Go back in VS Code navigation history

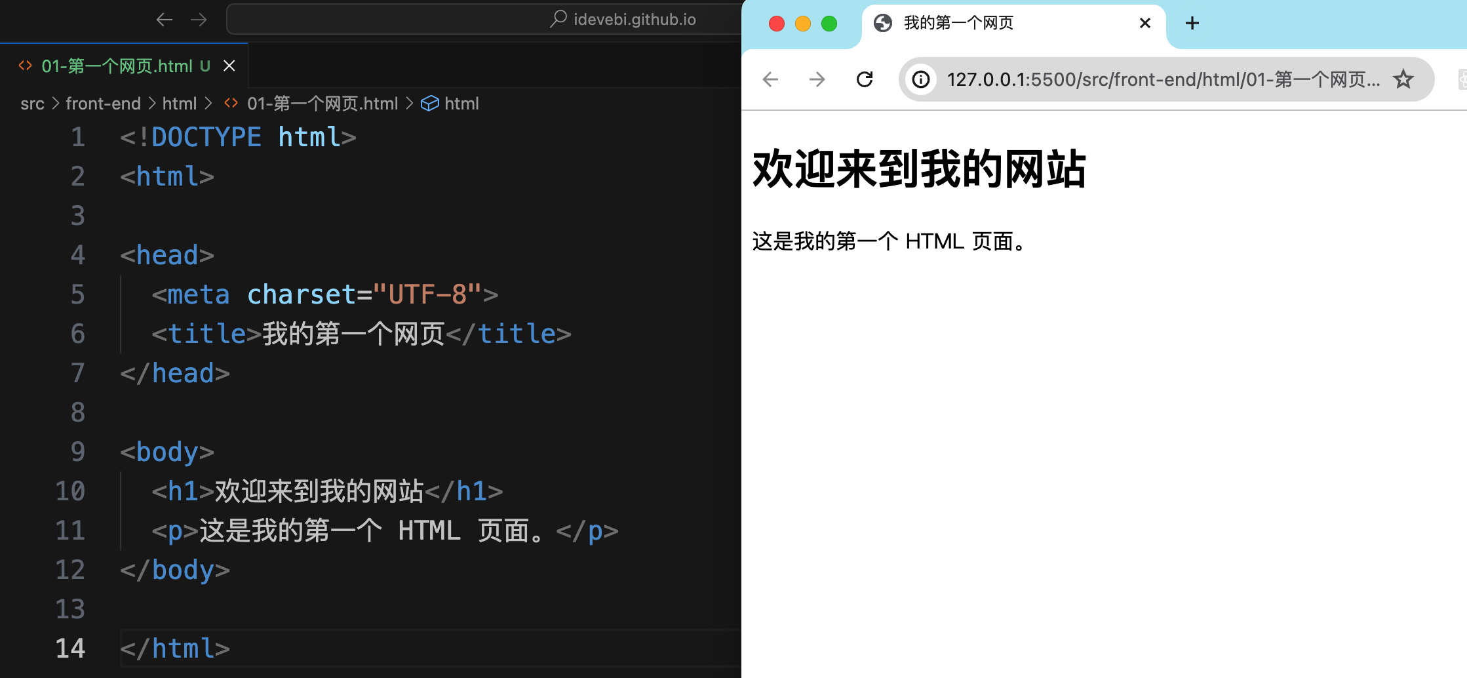[165, 20]
